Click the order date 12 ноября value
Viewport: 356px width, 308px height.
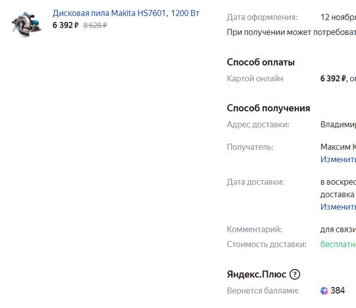pos(338,18)
